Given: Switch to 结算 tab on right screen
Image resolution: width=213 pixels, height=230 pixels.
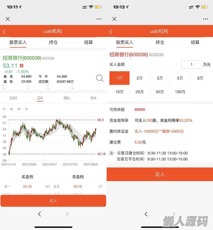Looking at the screenshot, I should [x=195, y=42].
